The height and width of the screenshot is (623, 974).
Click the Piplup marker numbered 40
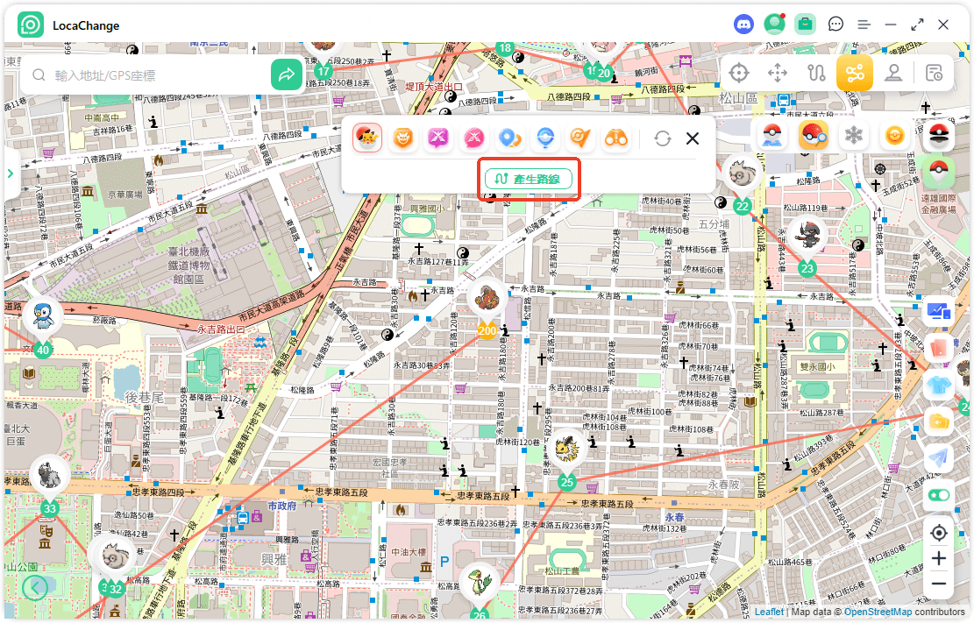[43, 326]
